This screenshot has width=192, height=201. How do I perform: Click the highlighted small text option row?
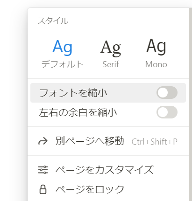(x=108, y=93)
